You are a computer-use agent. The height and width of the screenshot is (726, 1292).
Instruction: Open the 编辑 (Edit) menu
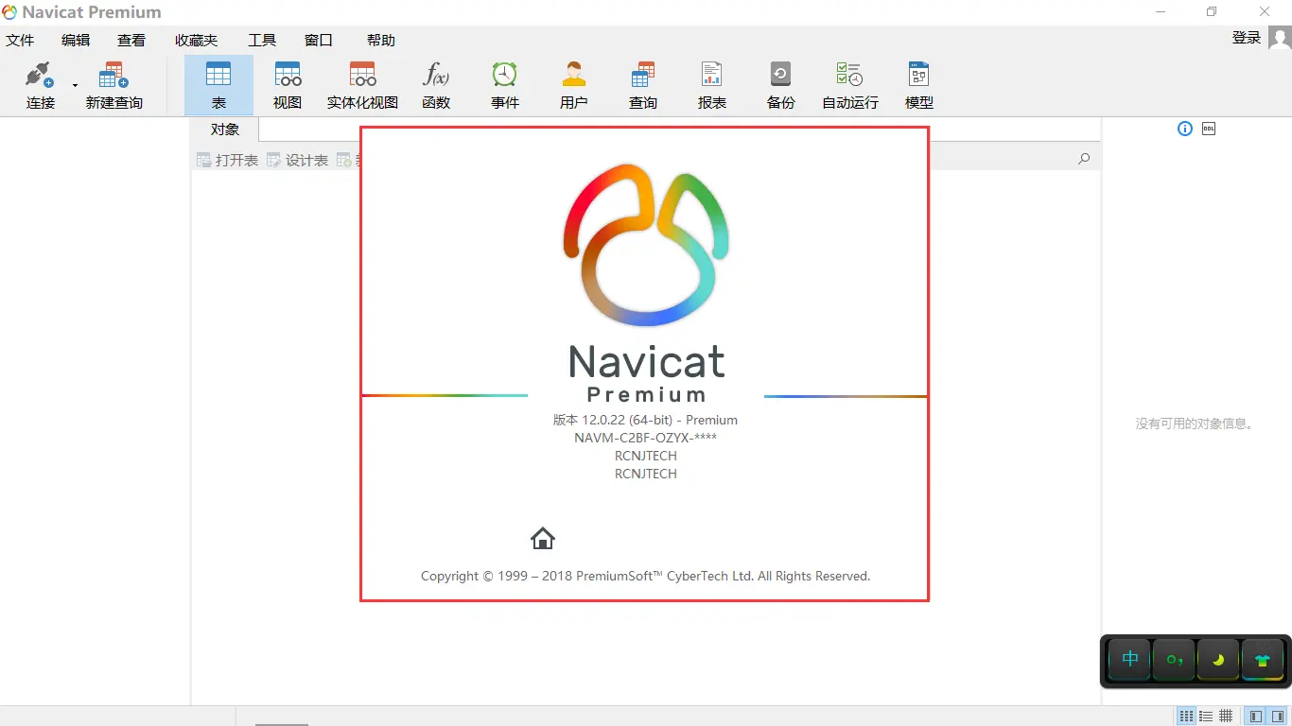76,40
